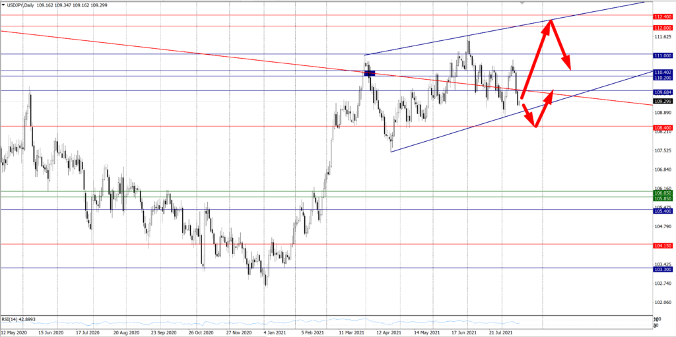
Task: Click the large red arrow pointing up to 112.400
Action: (536, 59)
